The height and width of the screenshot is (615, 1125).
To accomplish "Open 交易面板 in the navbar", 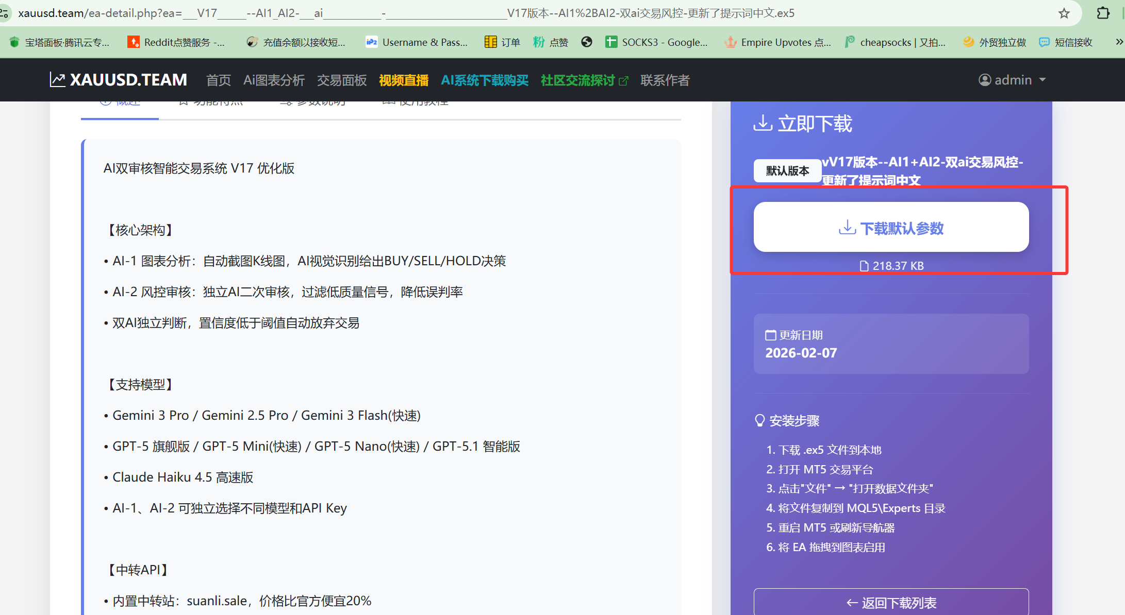I will click(342, 80).
